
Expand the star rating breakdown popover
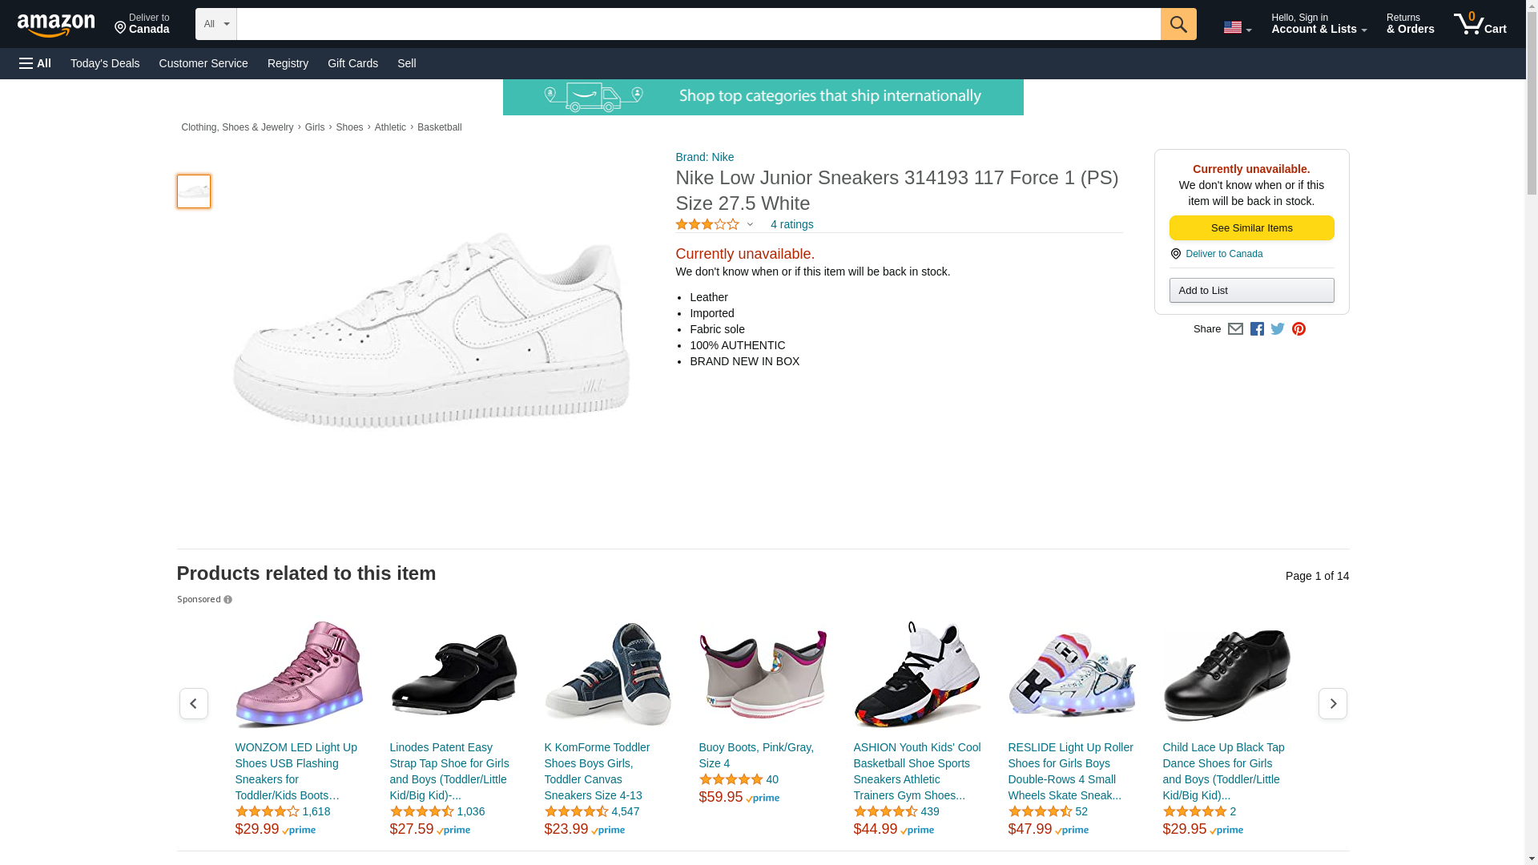(750, 225)
